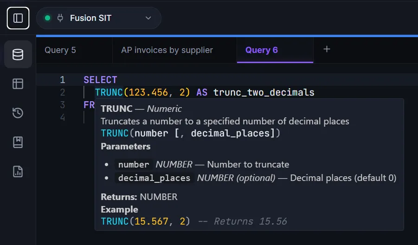Click the AS keyword on line 2
Image resolution: width=418 pixels, height=245 pixels.
pos(202,92)
